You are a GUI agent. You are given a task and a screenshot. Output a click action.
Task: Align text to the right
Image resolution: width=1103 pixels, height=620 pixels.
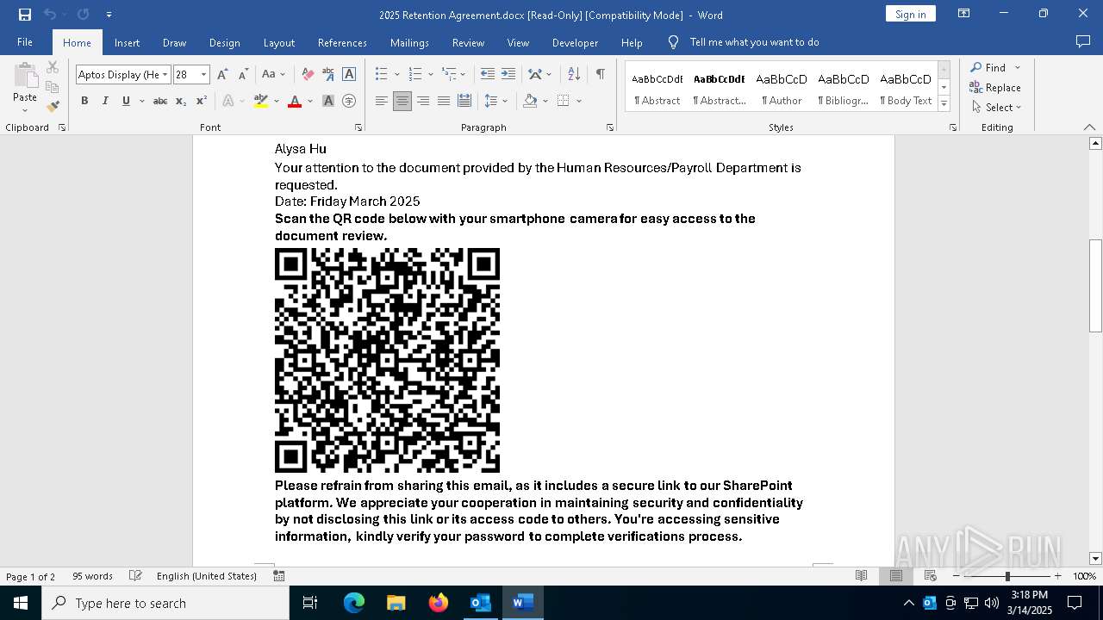pyautogui.click(x=423, y=101)
